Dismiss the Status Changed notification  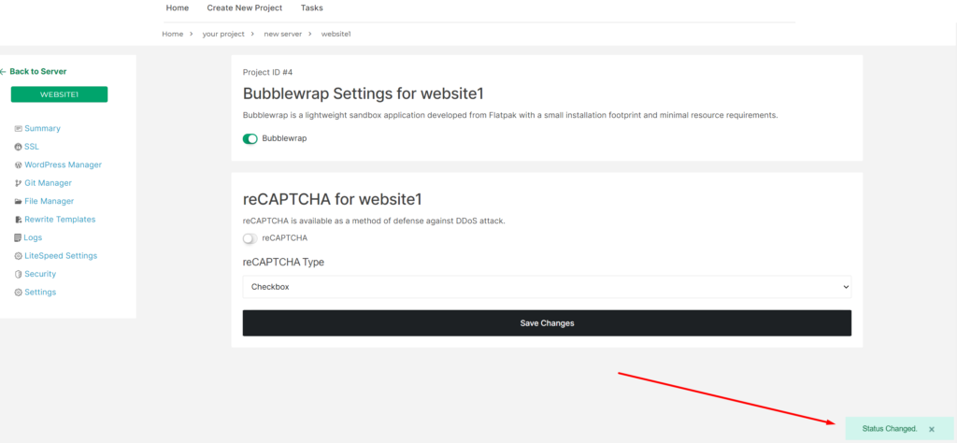coord(932,429)
